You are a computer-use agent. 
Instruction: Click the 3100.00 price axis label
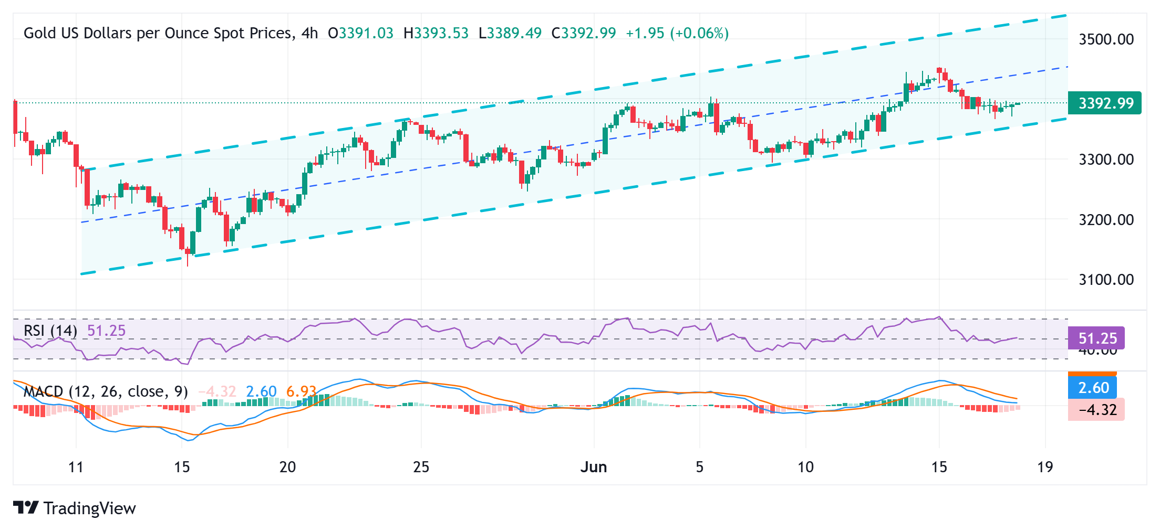point(1106,280)
